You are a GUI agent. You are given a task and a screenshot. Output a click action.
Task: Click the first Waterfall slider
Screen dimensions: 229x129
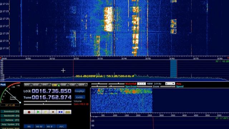click(x=99, y=84)
